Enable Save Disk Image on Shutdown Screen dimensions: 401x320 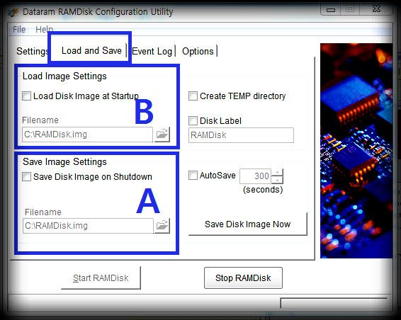27,176
